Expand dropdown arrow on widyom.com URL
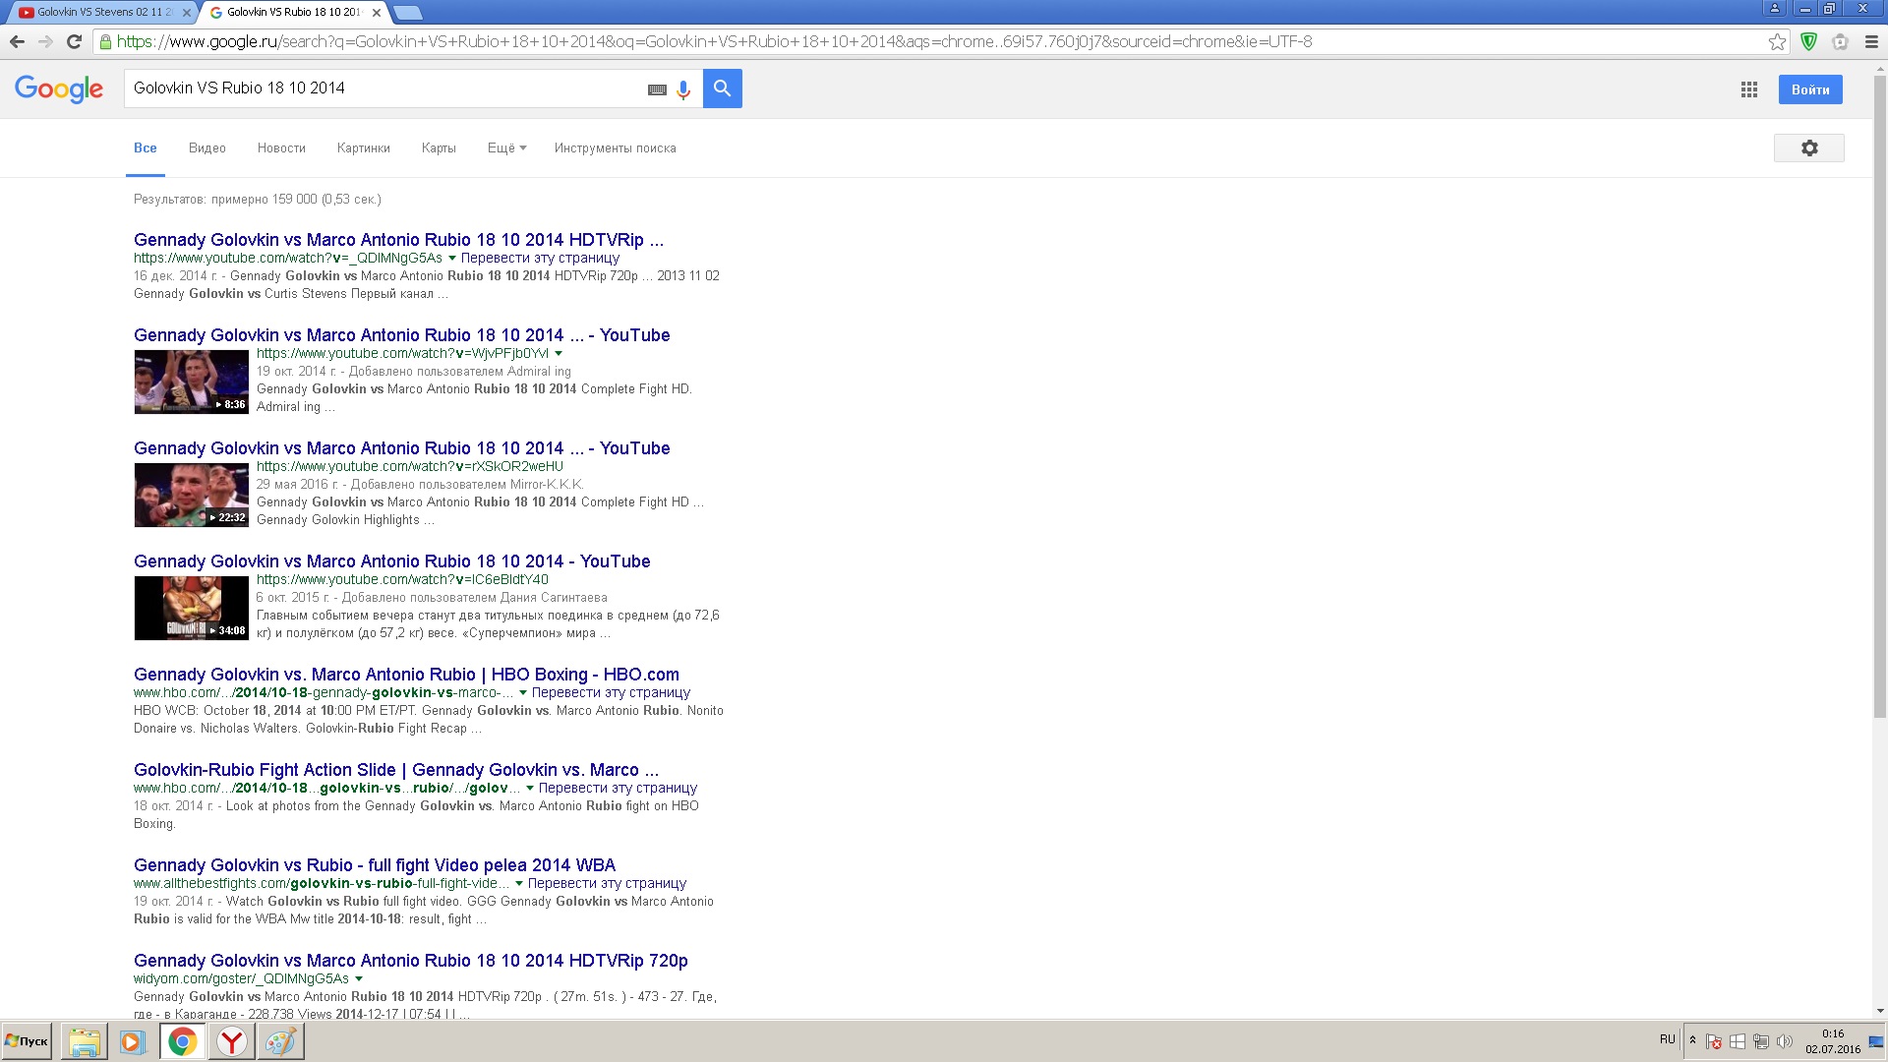The image size is (1888, 1062). pos(359,979)
